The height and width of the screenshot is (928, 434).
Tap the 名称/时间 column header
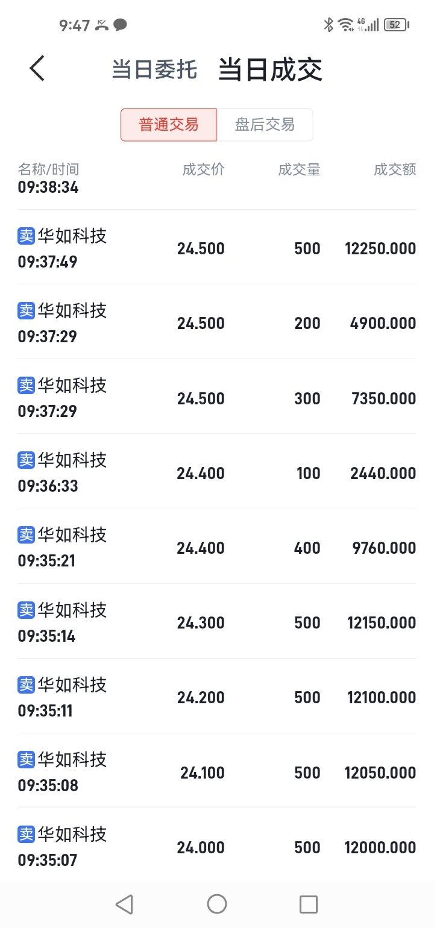click(48, 169)
